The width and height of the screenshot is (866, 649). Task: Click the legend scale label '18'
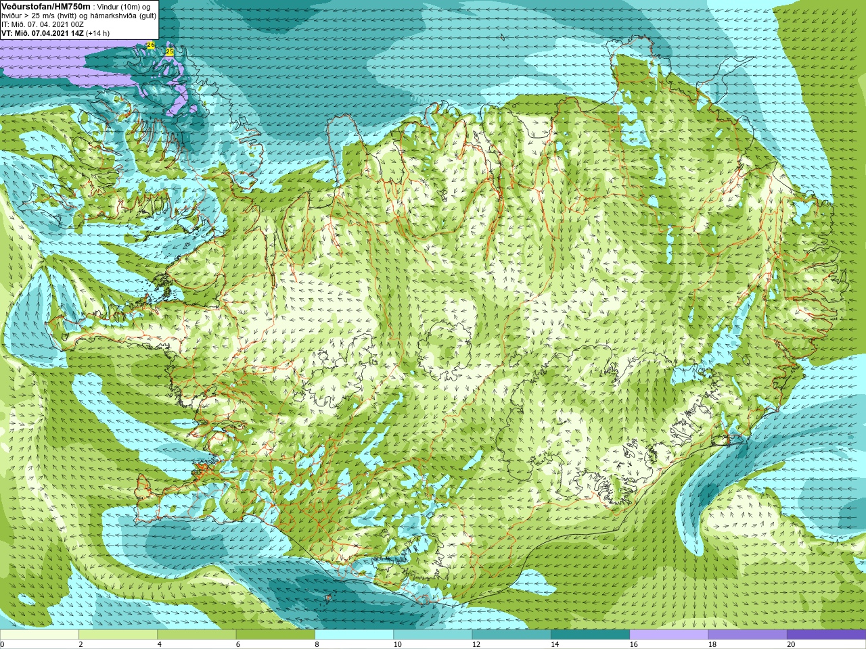tap(712, 644)
